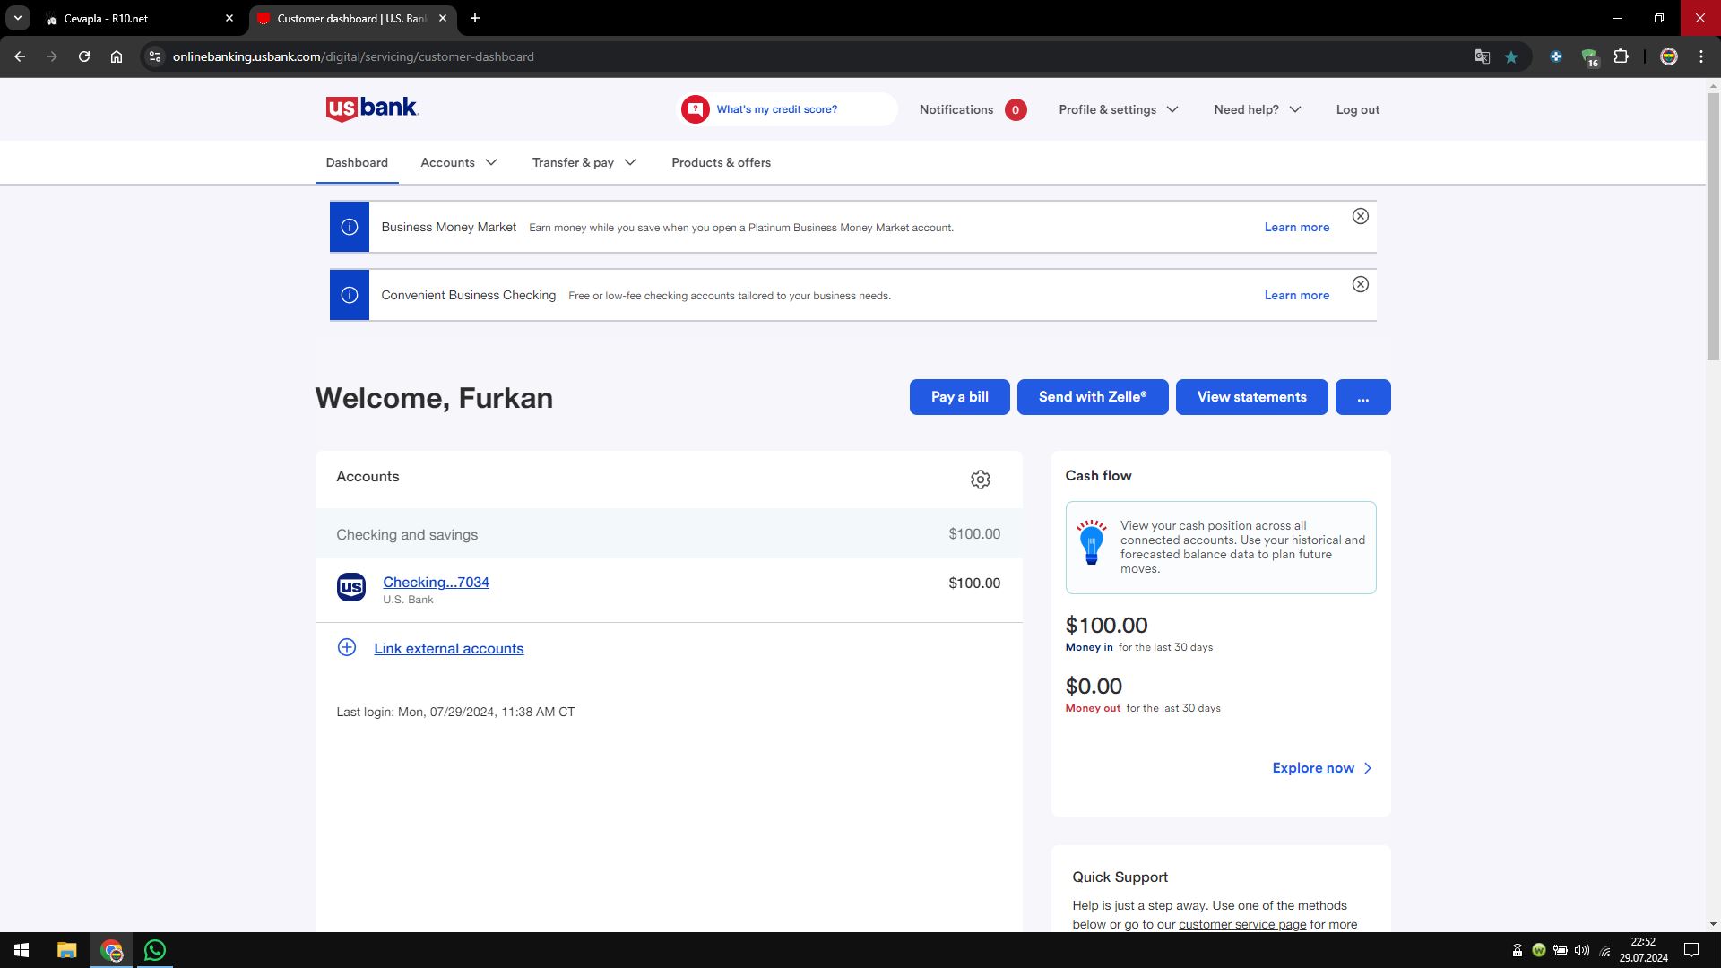Open Products & offers tab
The height and width of the screenshot is (968, 1721).
(721, 162)
